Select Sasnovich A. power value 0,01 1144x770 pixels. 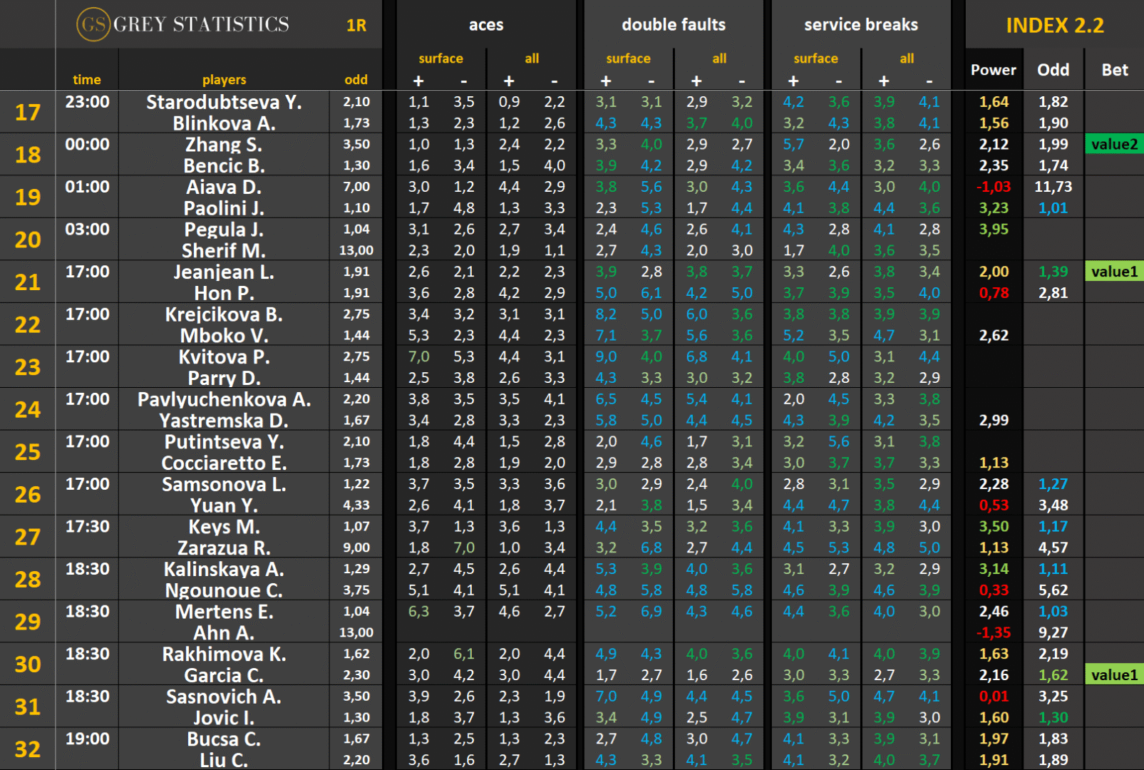click(x=994, y=697)
